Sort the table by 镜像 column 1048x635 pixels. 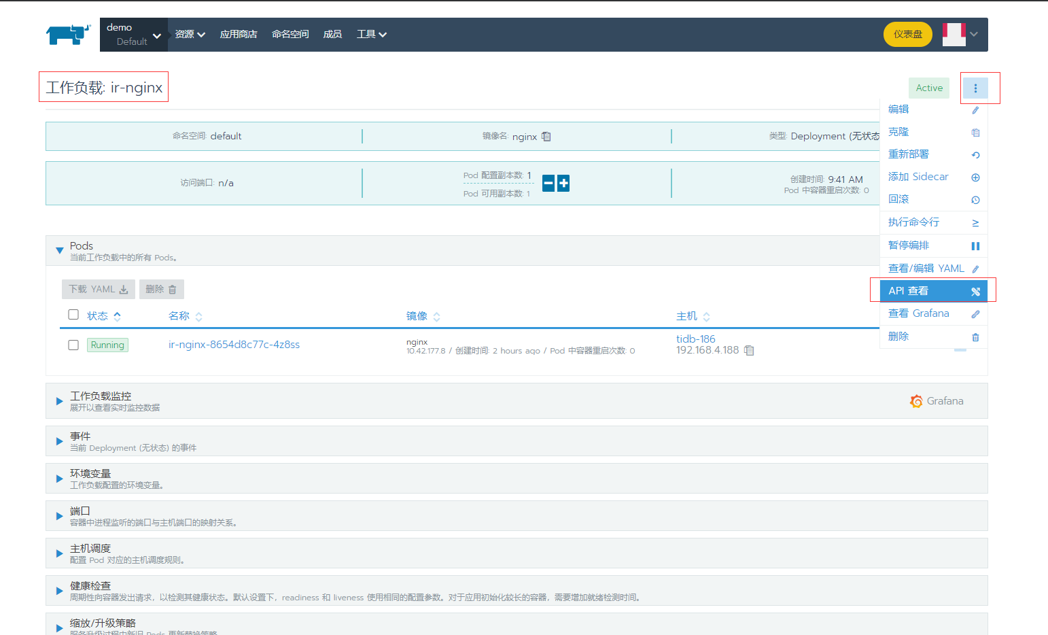click(x=423, y=316)
